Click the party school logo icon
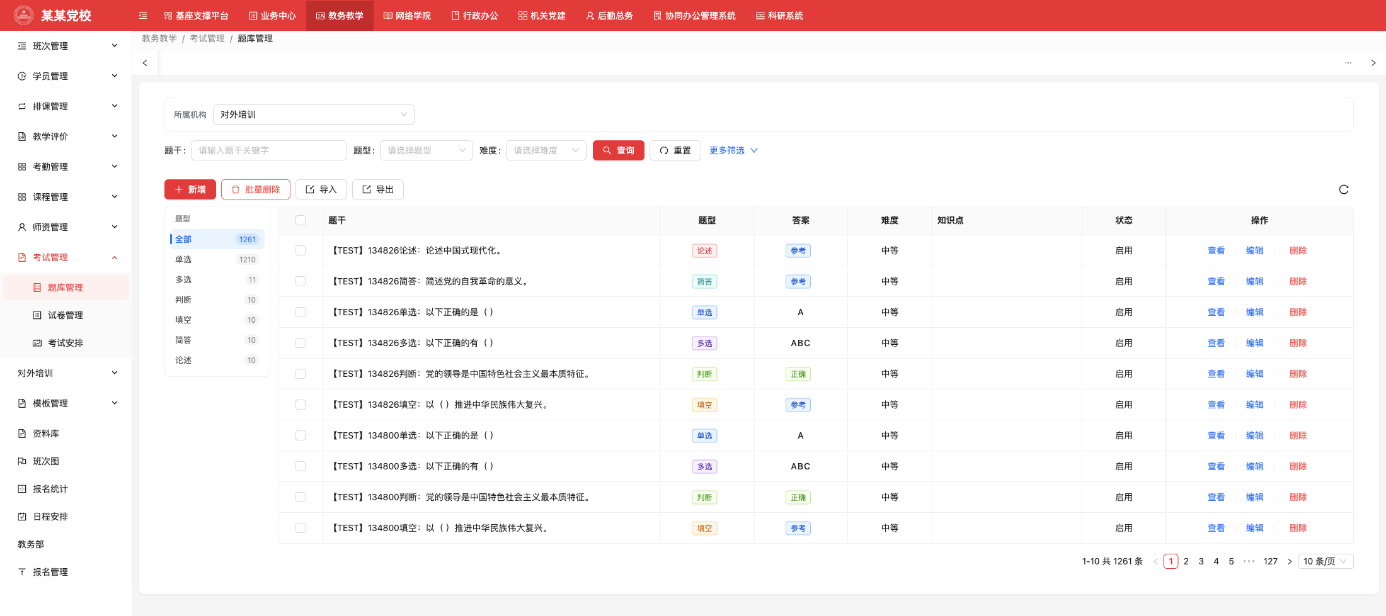Viewport: 1386px width, 616px height. [x=24, y=15]
